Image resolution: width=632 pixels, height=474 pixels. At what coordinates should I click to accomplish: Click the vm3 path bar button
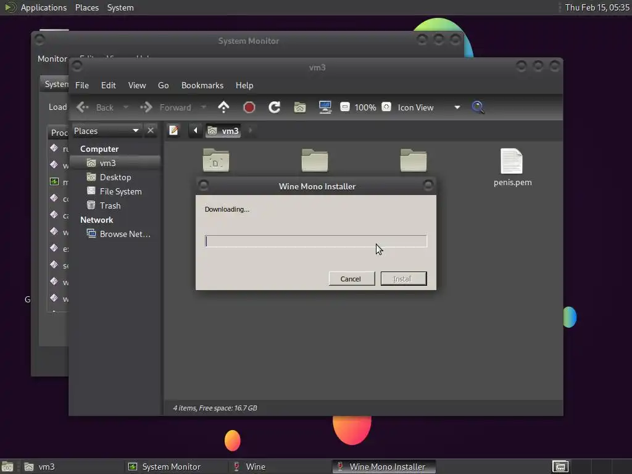pos(223,131)
